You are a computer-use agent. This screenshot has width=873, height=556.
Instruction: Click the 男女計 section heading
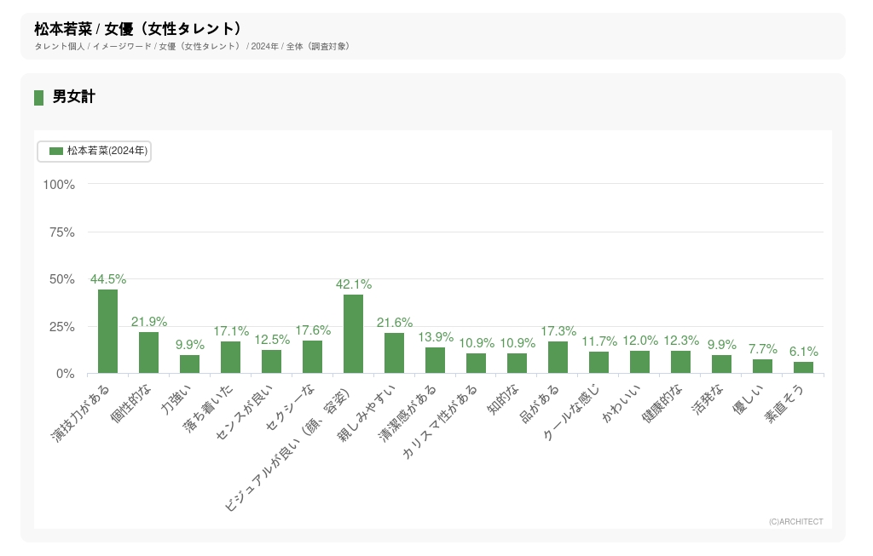coord(74,97)
